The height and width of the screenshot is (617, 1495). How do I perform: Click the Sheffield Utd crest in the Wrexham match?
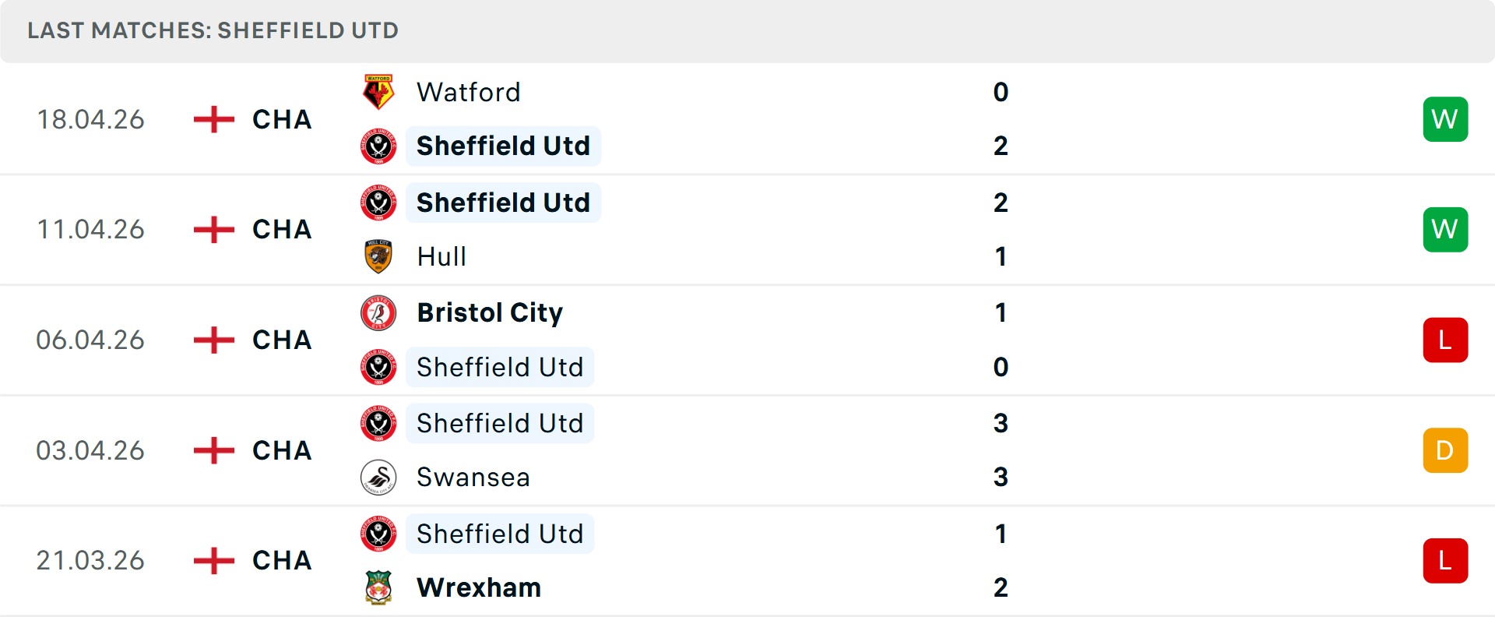click(x=378, y=534)
